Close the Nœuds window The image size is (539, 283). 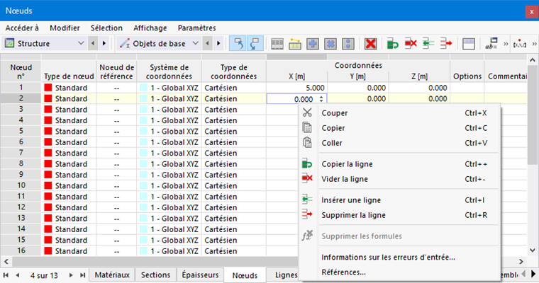pyautogui.click(x=531, y=11)
